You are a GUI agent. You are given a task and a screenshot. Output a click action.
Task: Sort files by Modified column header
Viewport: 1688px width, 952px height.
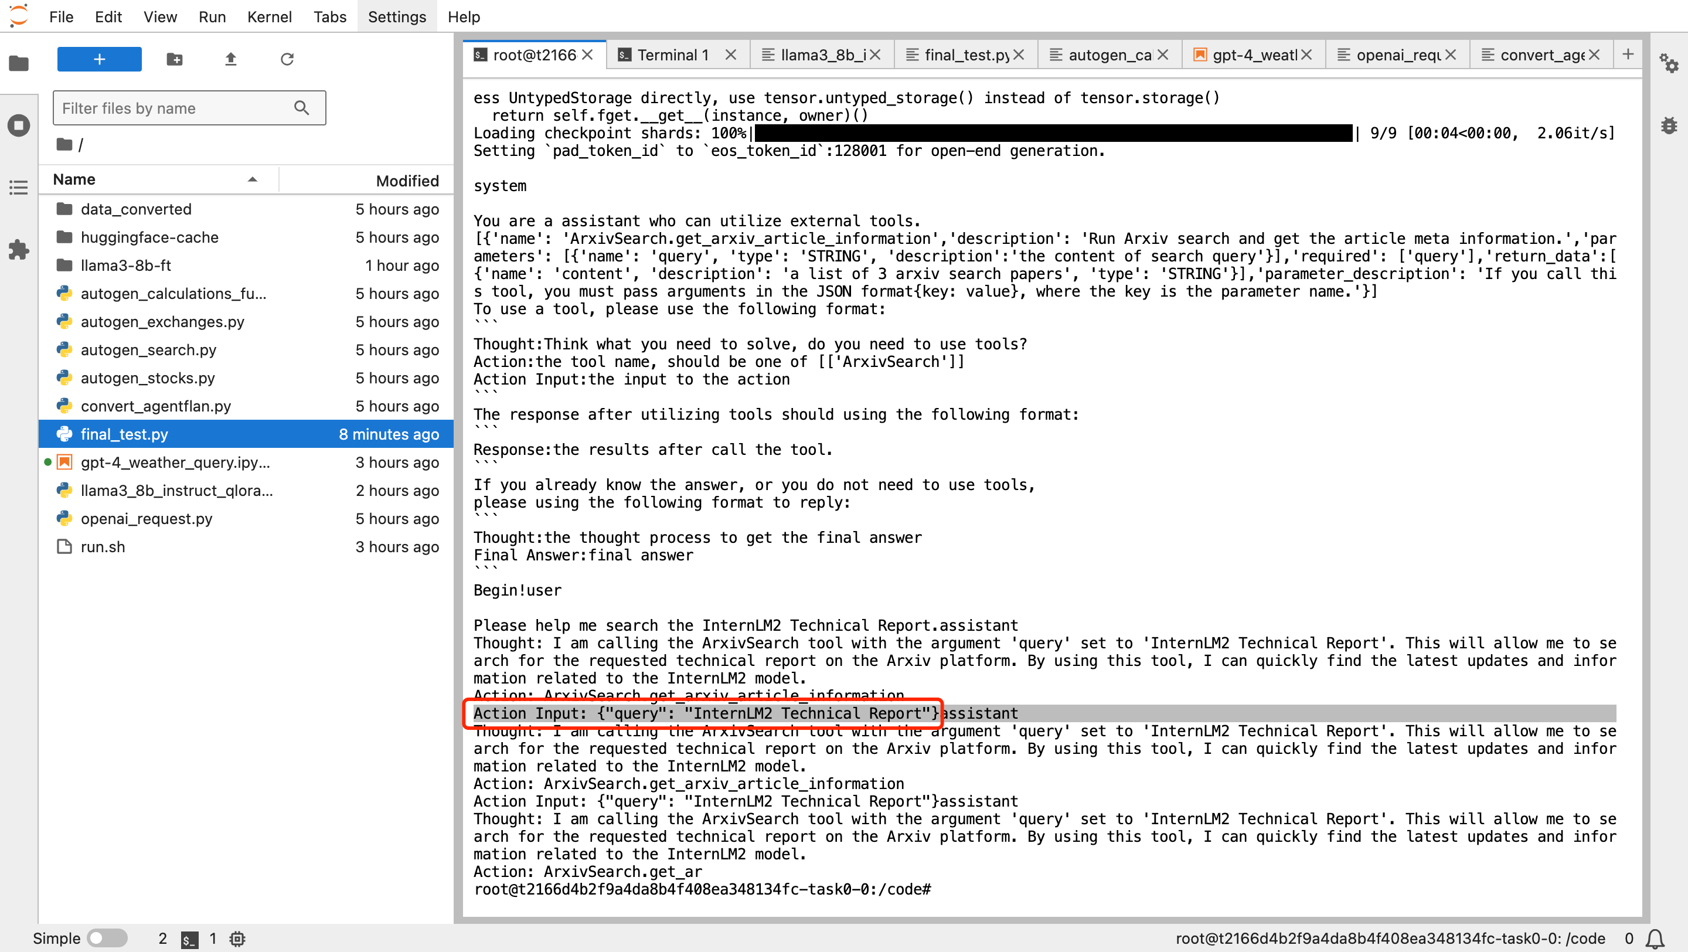tap(367, 180)
